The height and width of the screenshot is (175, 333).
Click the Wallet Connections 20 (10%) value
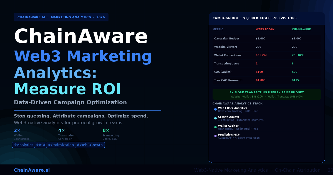click(298, 55)
